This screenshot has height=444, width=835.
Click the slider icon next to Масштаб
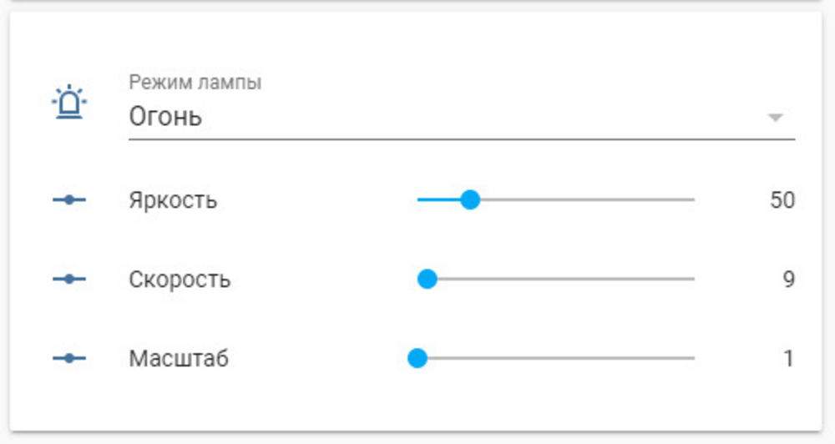point(69,358)
